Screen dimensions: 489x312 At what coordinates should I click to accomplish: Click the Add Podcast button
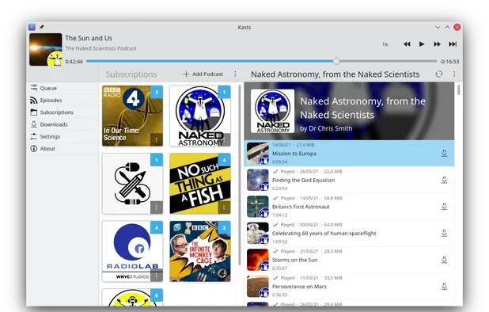tap(203, 74)
